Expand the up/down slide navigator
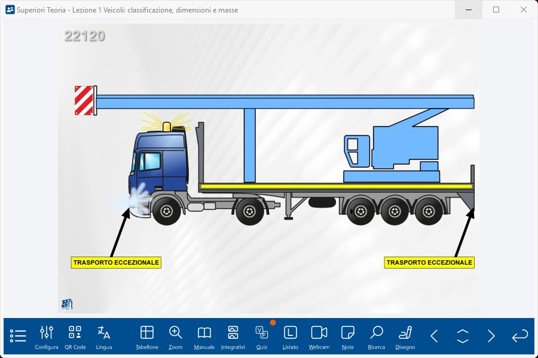This screenshot has height=358, width=538. [463, 336]
